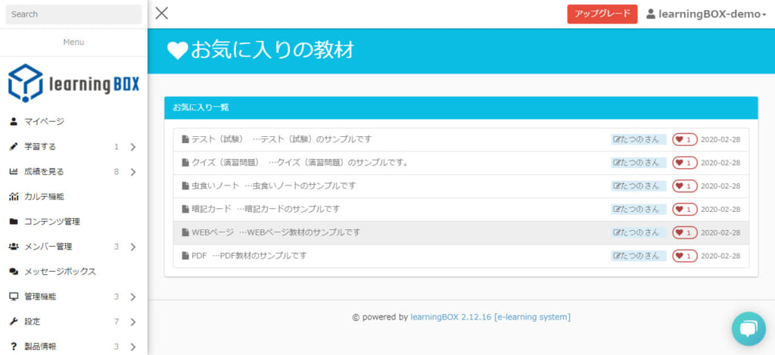This screenshot has width=775, height=355.
Task: Expand the メンバー管理 submenu arrow
Action: click(132, 247)
